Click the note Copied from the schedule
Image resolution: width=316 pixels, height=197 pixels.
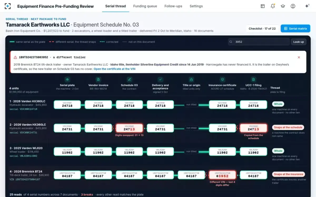pyautogui.click(x=253, y=137)
